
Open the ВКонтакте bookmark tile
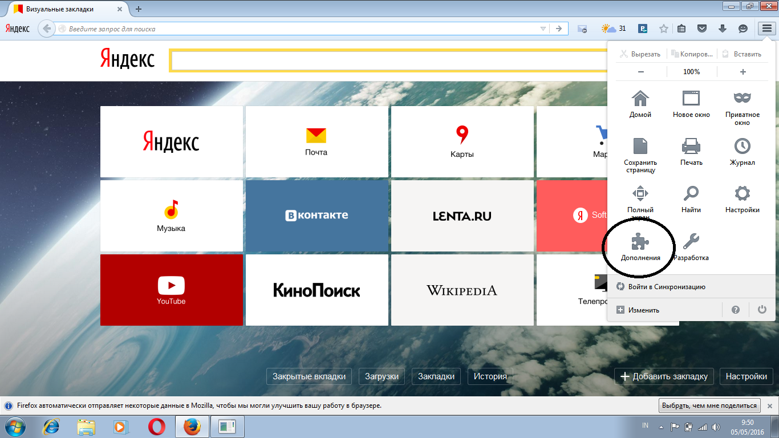point(317,216)
